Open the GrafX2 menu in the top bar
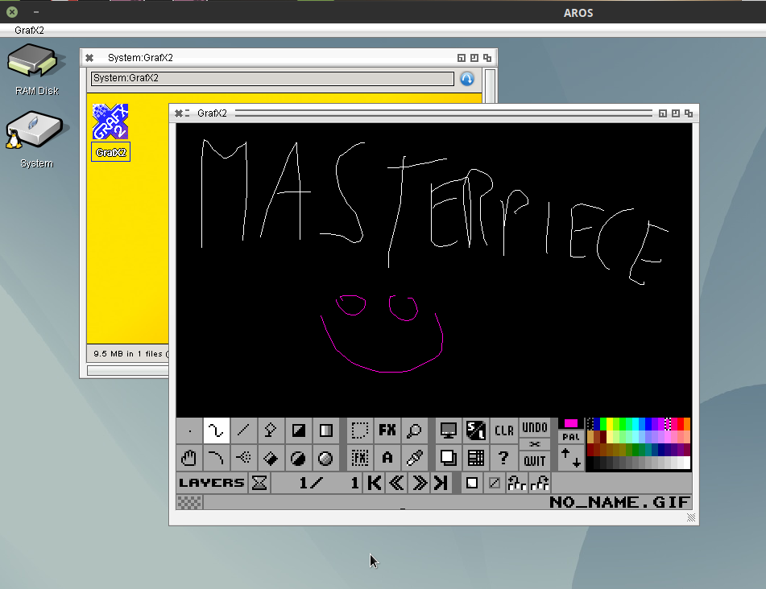766x589 pixels. click(x=29, y=31)
